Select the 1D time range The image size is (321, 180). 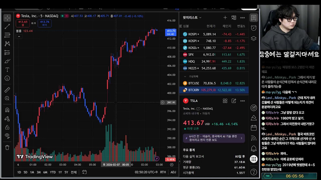coord(19,172)
